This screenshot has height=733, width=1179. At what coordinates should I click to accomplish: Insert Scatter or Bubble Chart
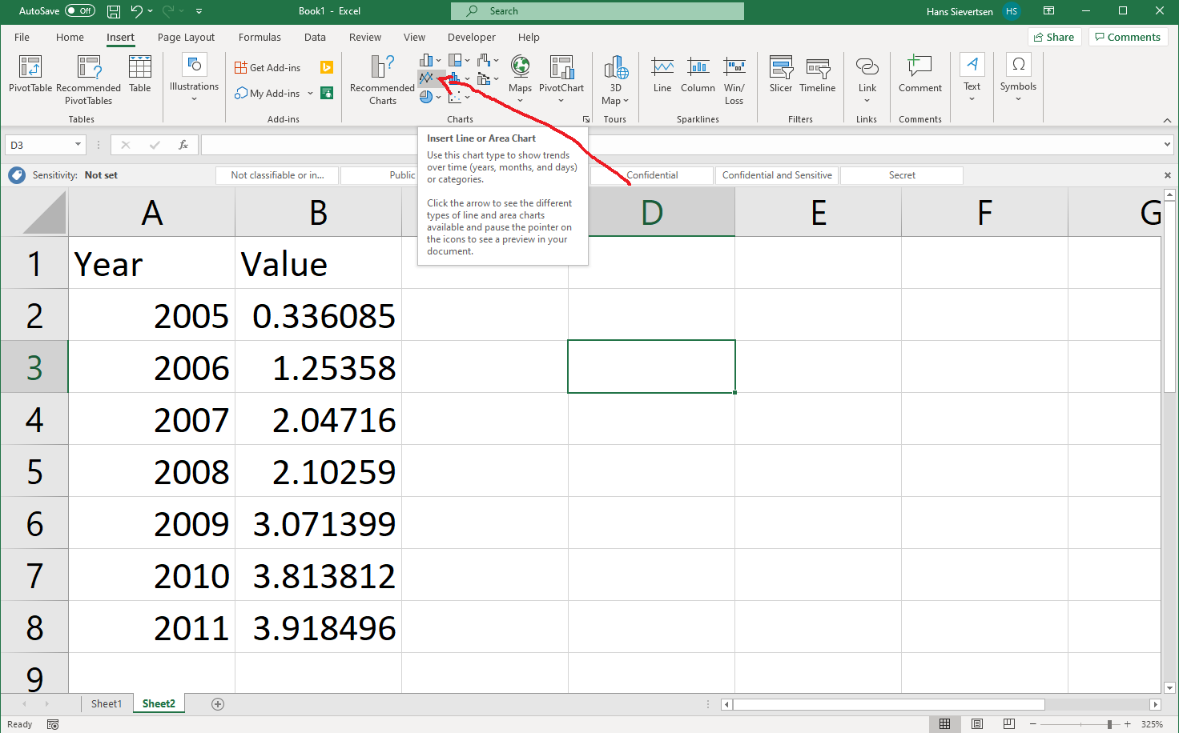pyautogui.click(x=459, y=97)
